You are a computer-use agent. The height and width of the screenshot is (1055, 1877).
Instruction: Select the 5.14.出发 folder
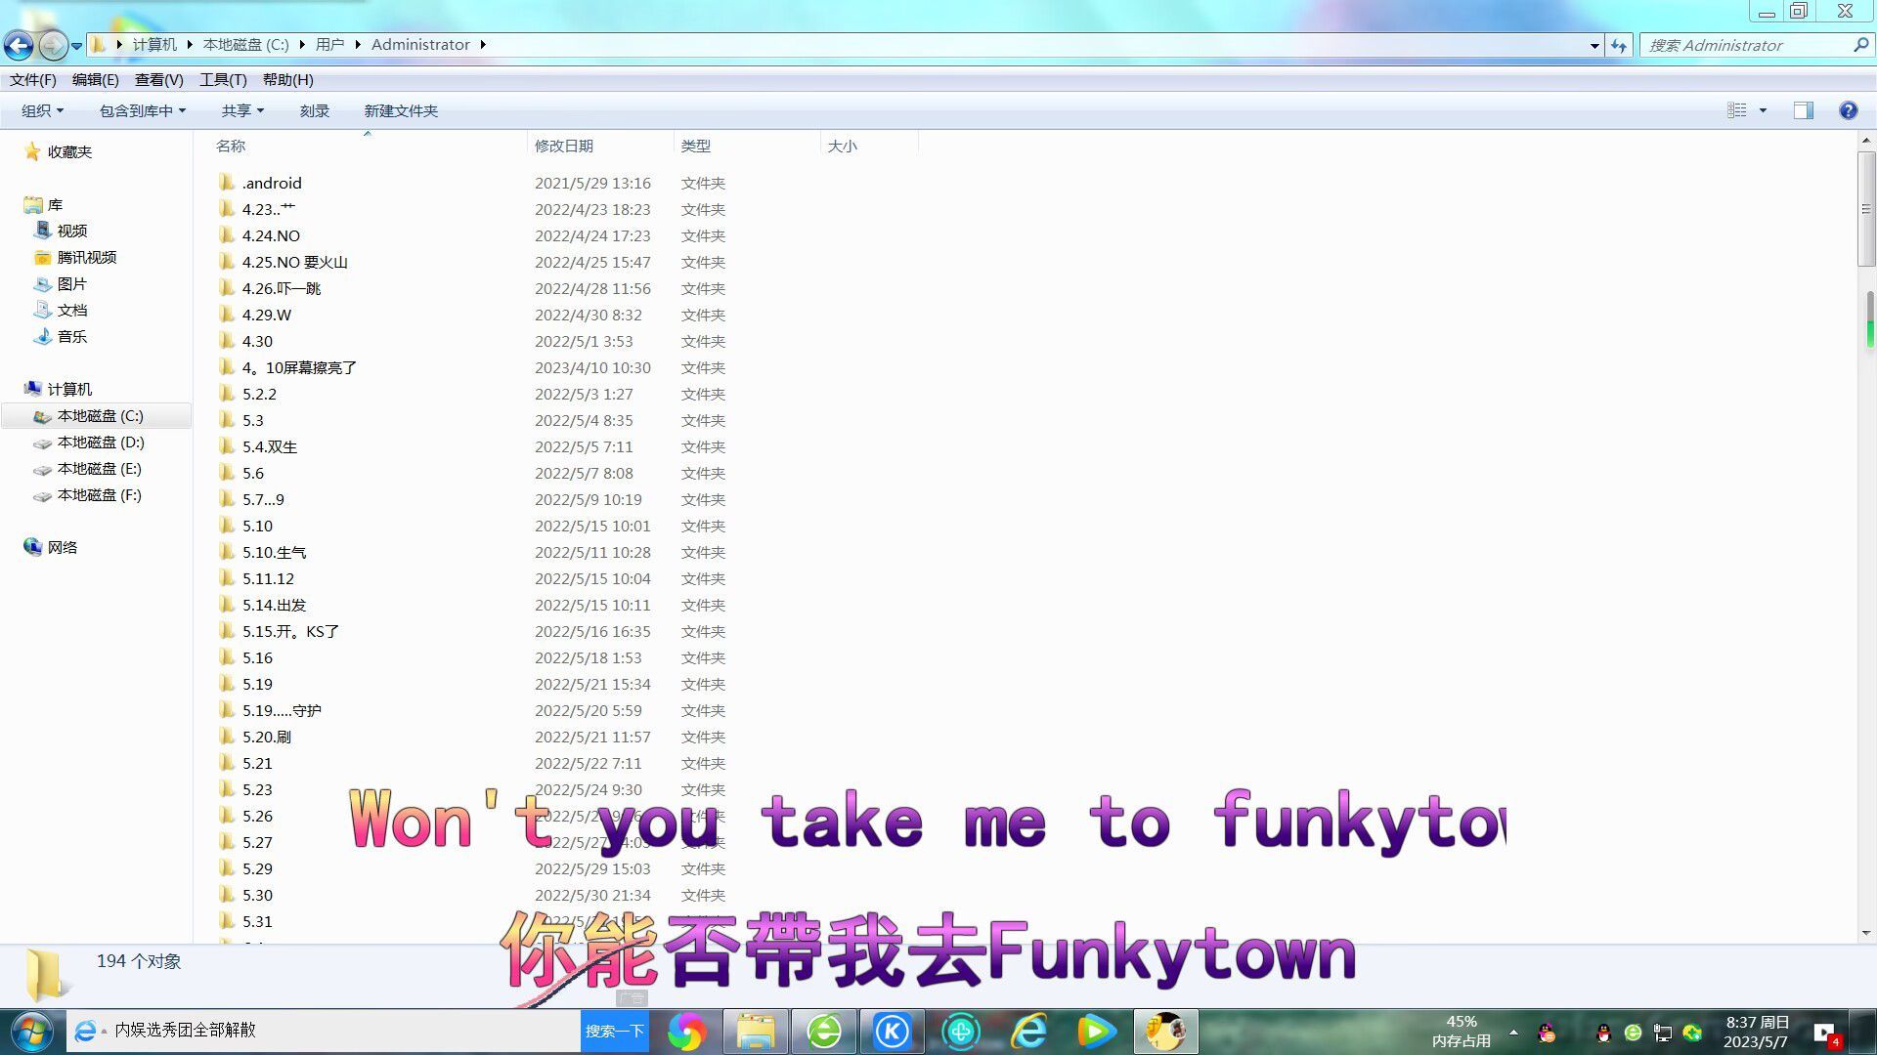click(x=274, y=606)
